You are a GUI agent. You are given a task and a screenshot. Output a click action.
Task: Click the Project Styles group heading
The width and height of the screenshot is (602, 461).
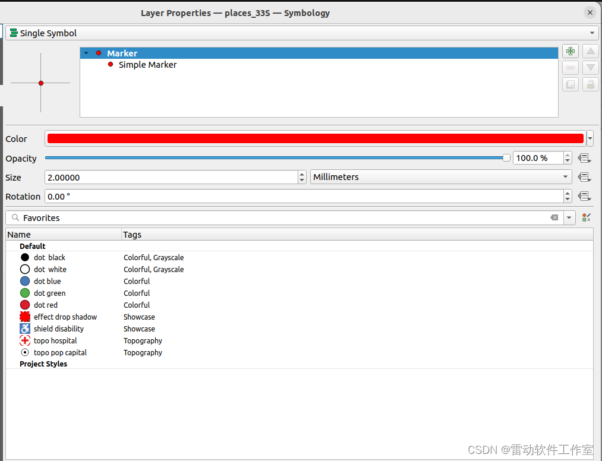pyautogui.click(x=43, y=364)
